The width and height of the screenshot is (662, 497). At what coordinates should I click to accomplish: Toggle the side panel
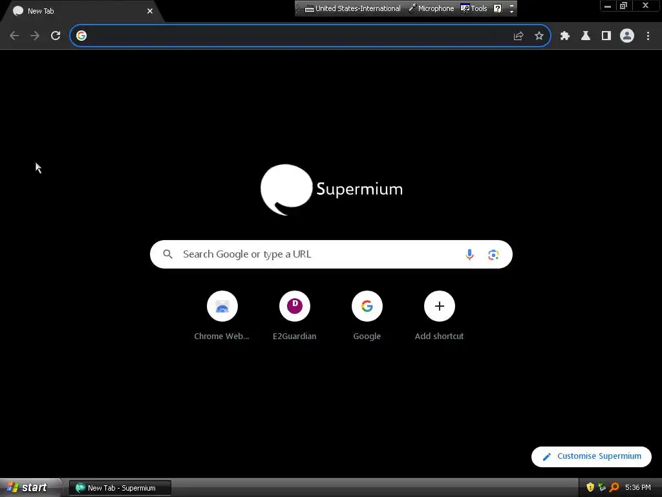[x=606, y=36]
